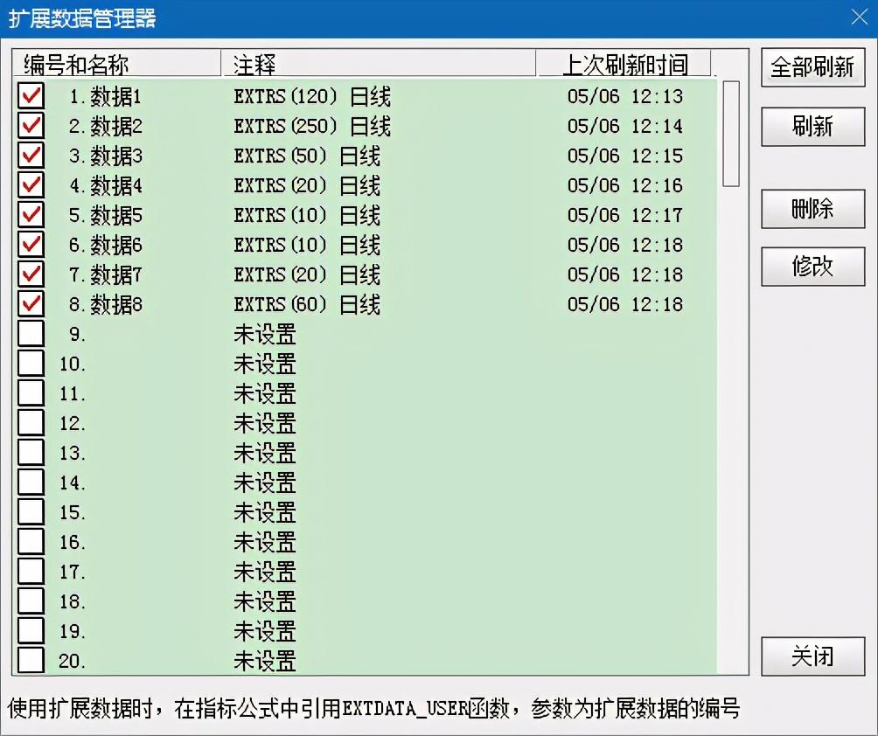
Task: Click the note EXTRS(60) 日线
Action: pos(307,304)
